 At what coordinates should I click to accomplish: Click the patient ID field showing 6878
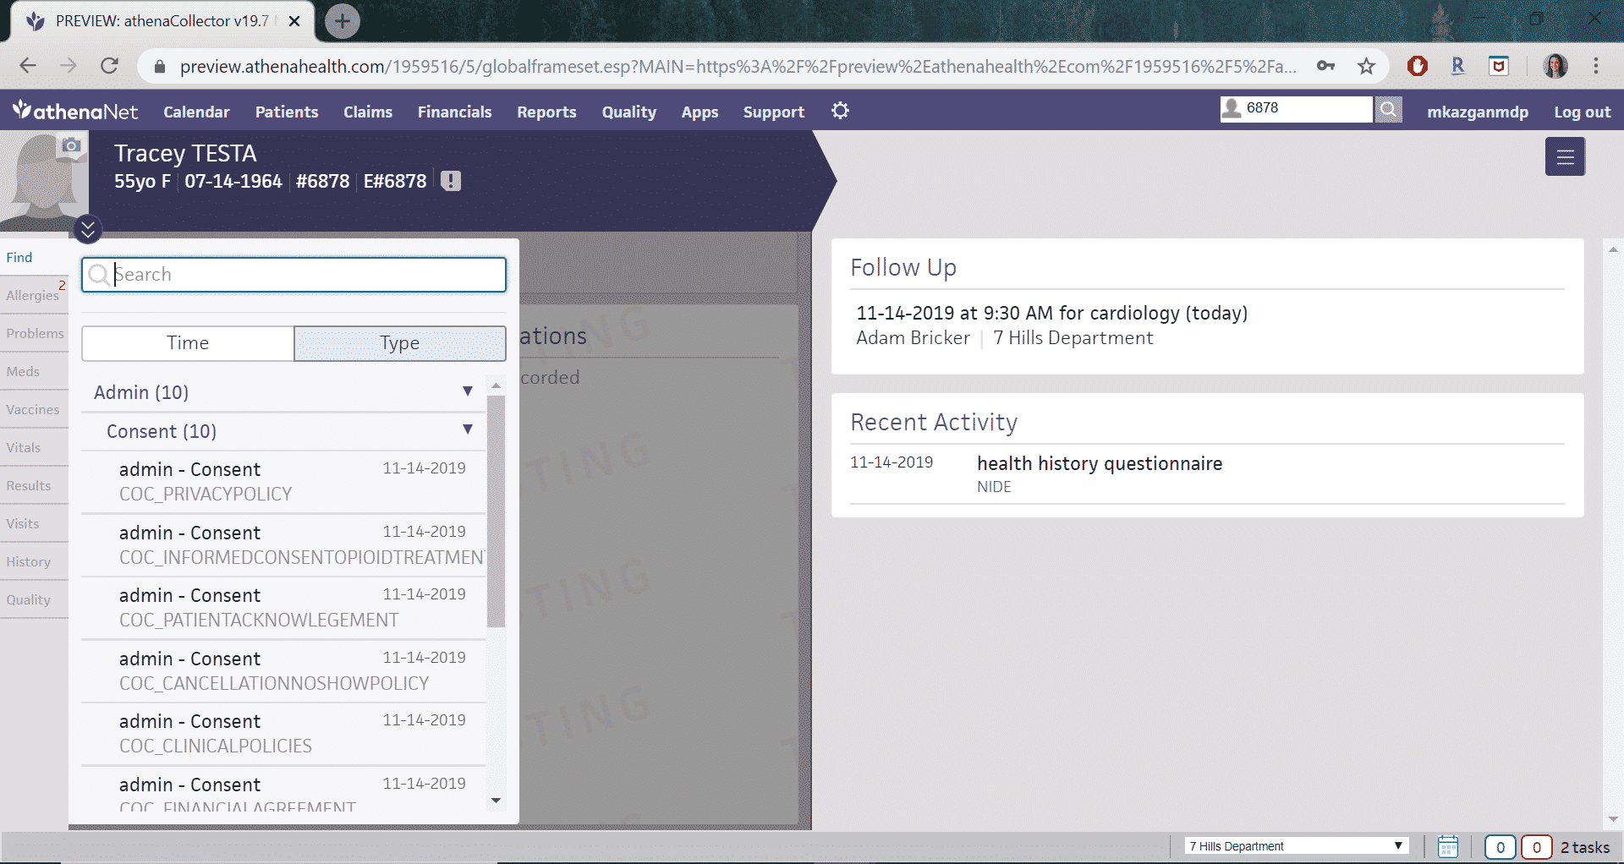click(x=1296, y=109)
